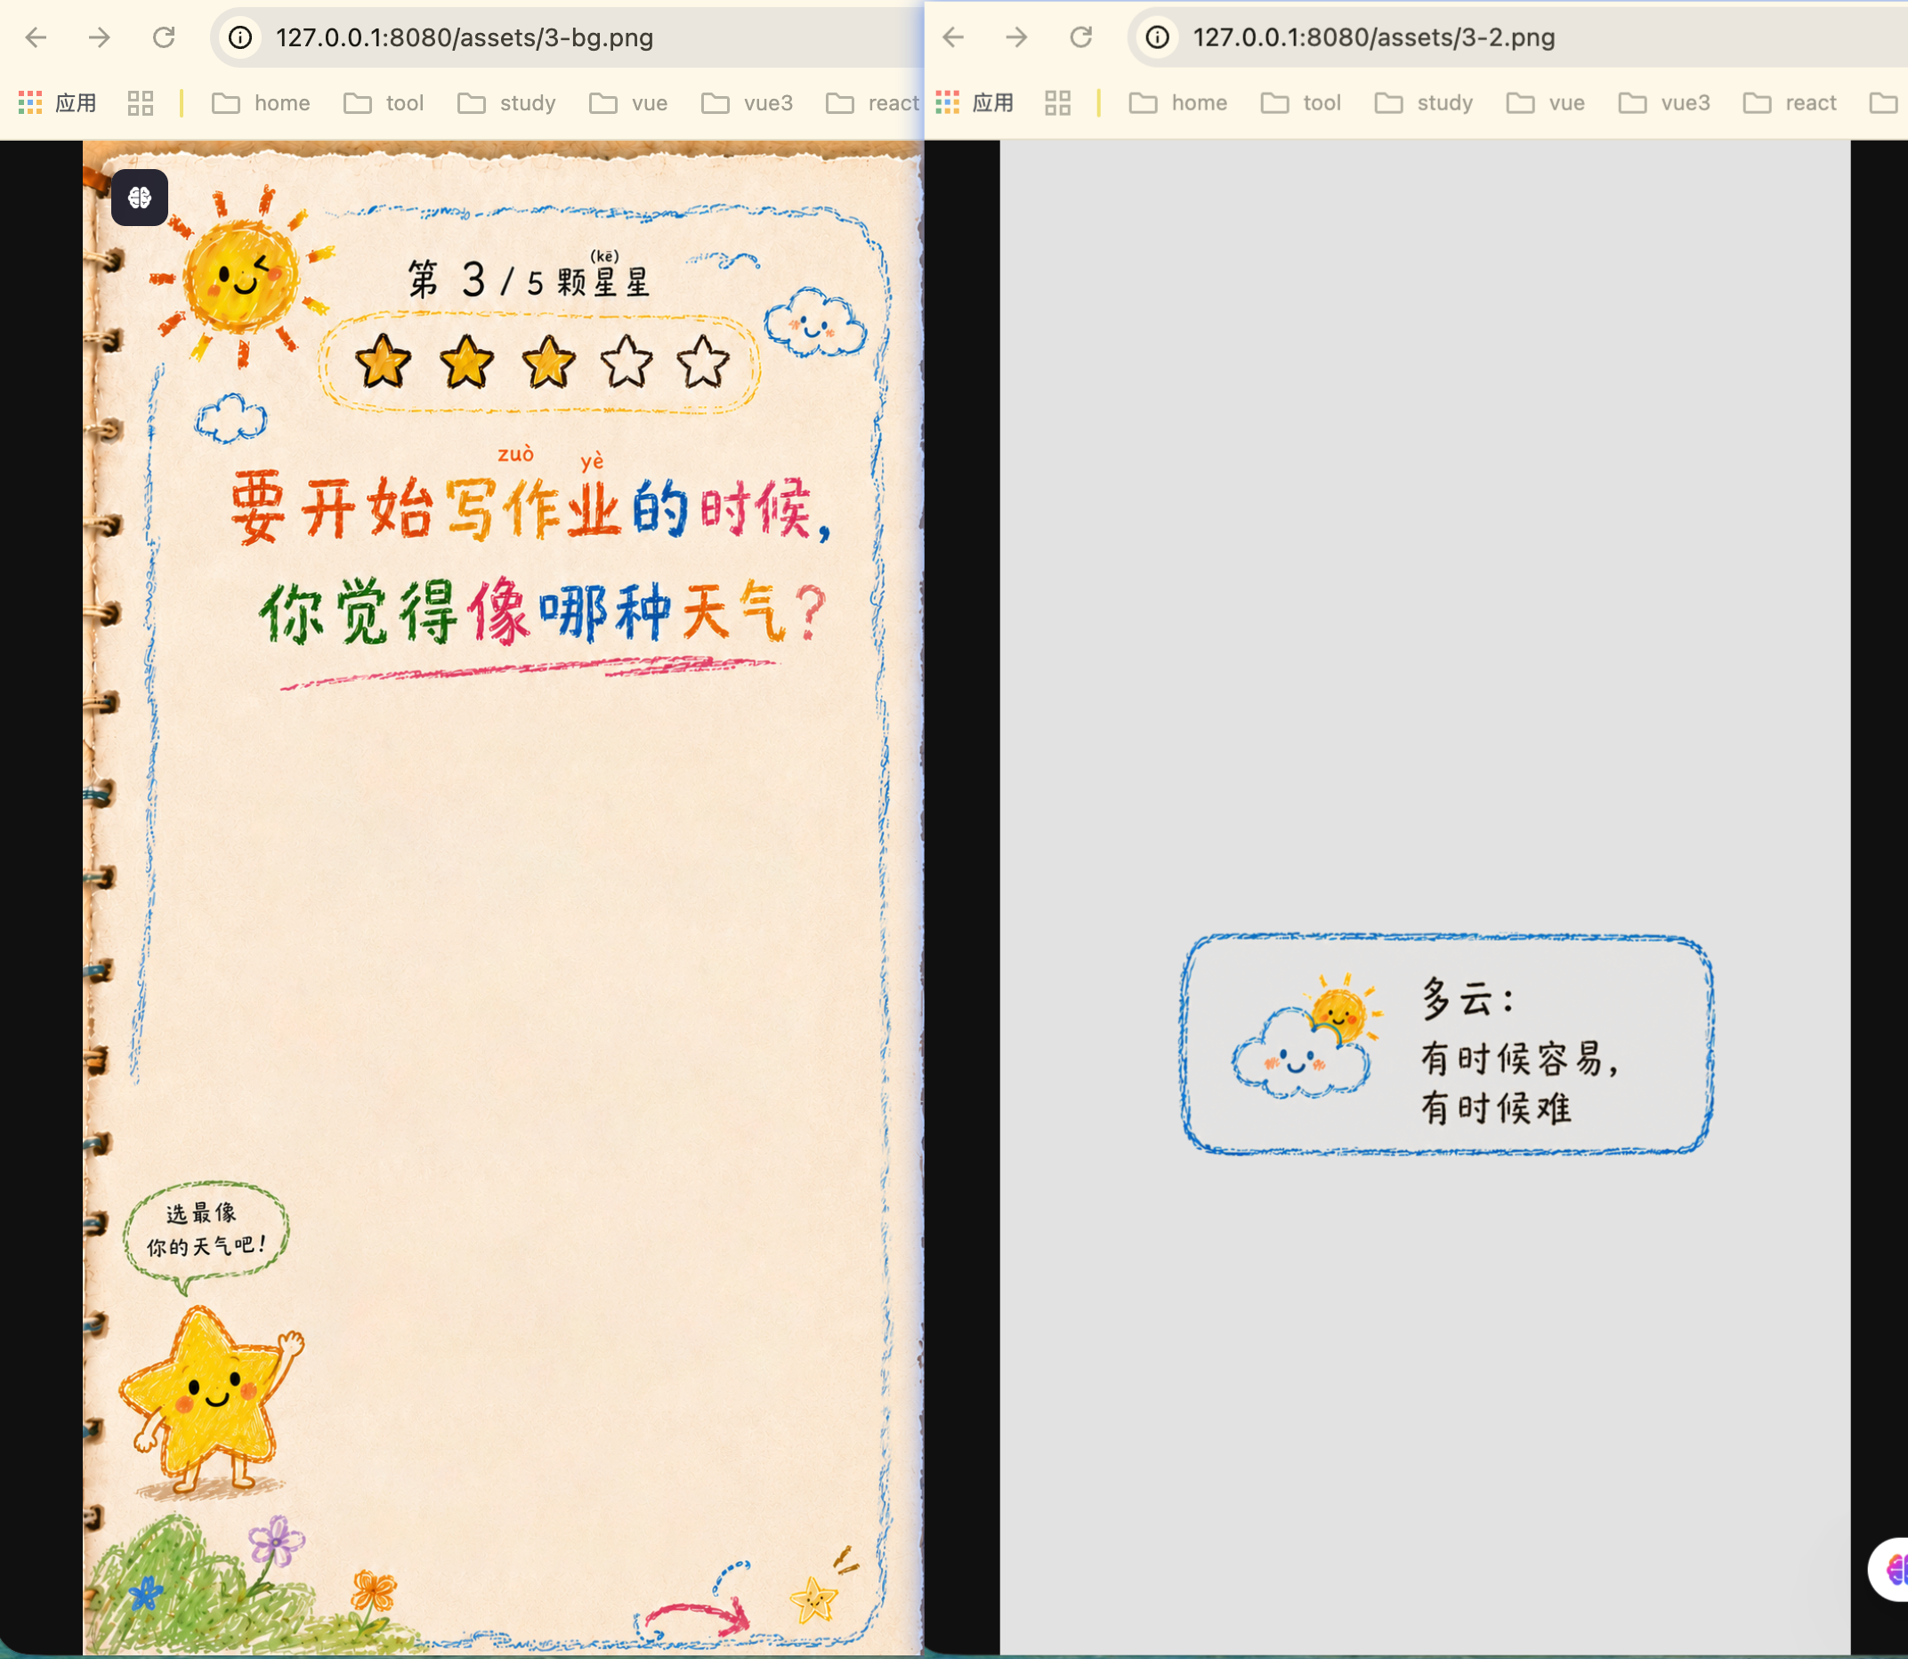
Task: Show site info for the 3-bg.png address
Action: 240,37
